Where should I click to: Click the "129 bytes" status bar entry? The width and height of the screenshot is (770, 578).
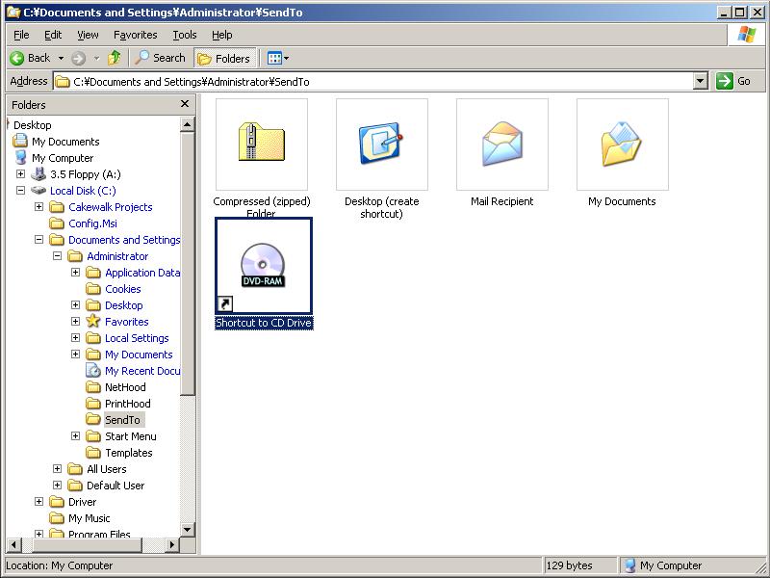[570, 565]
